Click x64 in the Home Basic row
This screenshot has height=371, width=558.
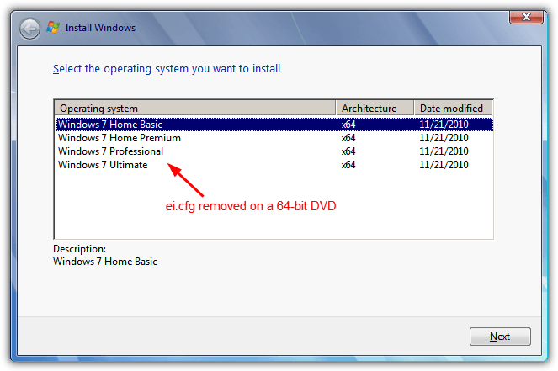pyautogui.click(x=348, y=125)
